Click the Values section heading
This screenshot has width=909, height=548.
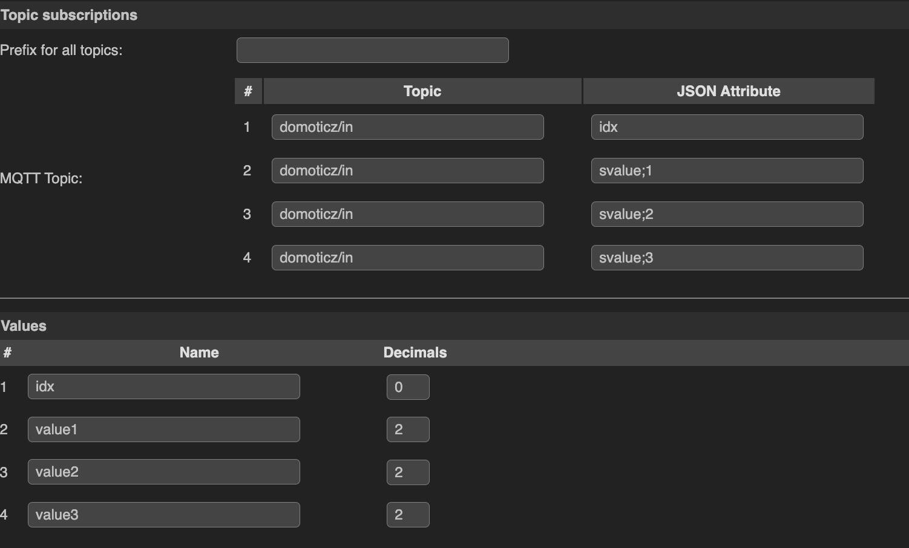[24, 326]
